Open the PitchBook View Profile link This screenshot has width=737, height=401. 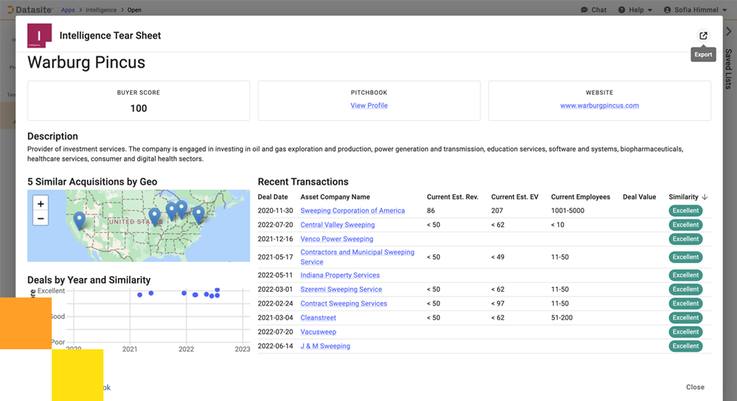coord(369,106)
